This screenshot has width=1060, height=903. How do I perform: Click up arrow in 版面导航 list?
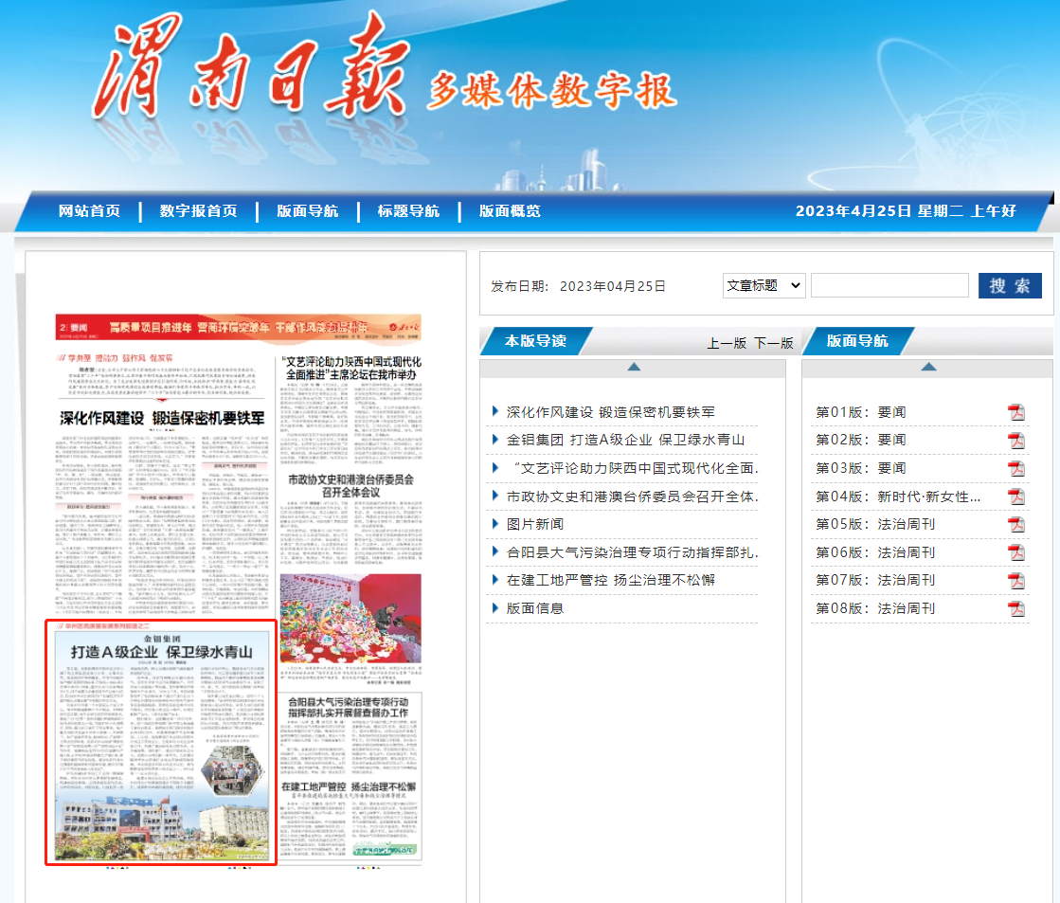[x=928, y=367]
